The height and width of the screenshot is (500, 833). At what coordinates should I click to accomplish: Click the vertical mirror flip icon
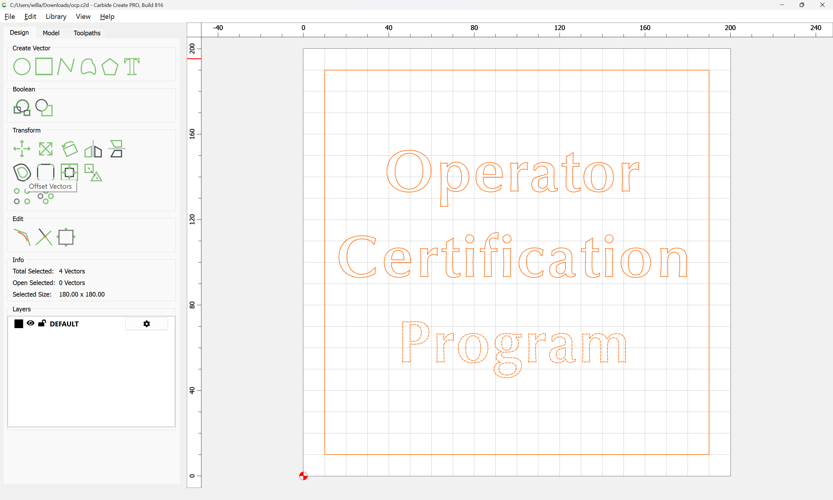point(117,149)
